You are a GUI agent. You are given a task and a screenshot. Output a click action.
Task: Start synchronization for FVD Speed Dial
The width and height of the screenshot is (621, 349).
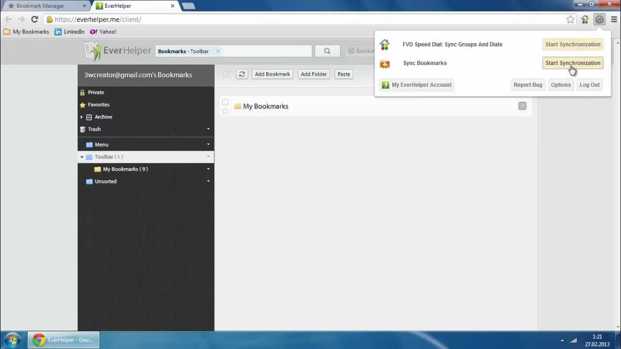(x=573, y=44)
